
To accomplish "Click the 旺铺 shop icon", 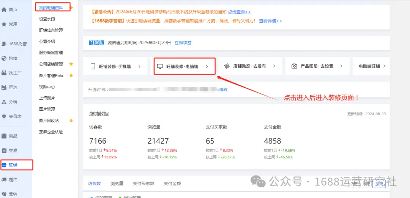I will (x=4, y=165).
